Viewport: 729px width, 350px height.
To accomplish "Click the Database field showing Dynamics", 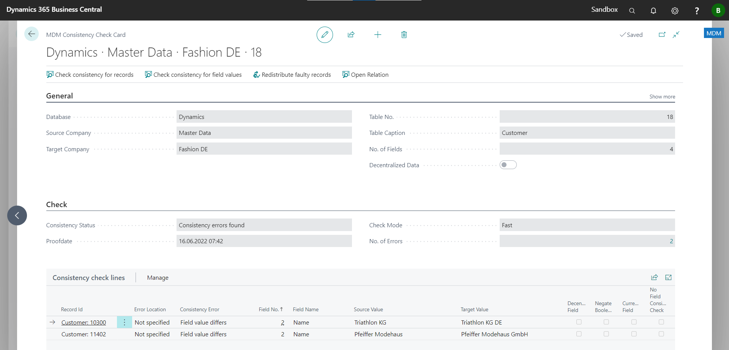I will [264, 117].
